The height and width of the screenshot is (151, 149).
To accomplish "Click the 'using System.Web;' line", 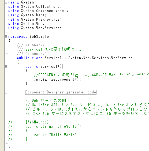I will [x=26, y=24].
